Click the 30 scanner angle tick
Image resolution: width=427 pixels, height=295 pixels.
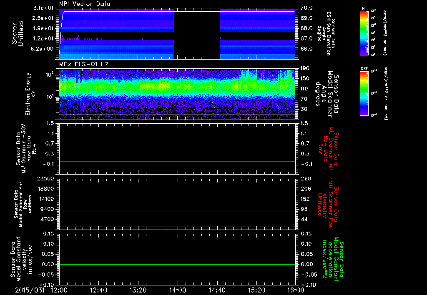(304, 109)
